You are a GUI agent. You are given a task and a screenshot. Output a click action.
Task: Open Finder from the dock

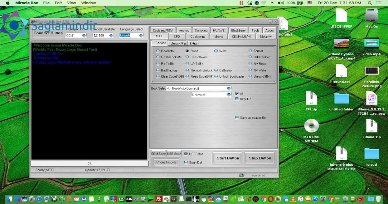click(x=9, y=199)
